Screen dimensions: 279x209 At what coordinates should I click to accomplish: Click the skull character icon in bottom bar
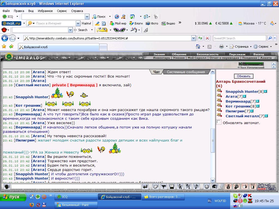[x=236, y=187]
